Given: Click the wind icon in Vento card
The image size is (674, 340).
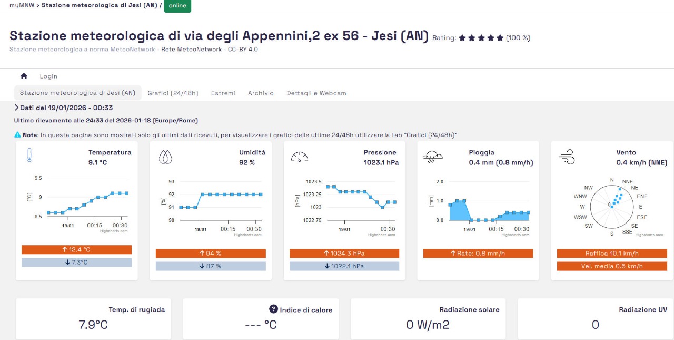Looking at the screenshot, I should pos(567,156).
